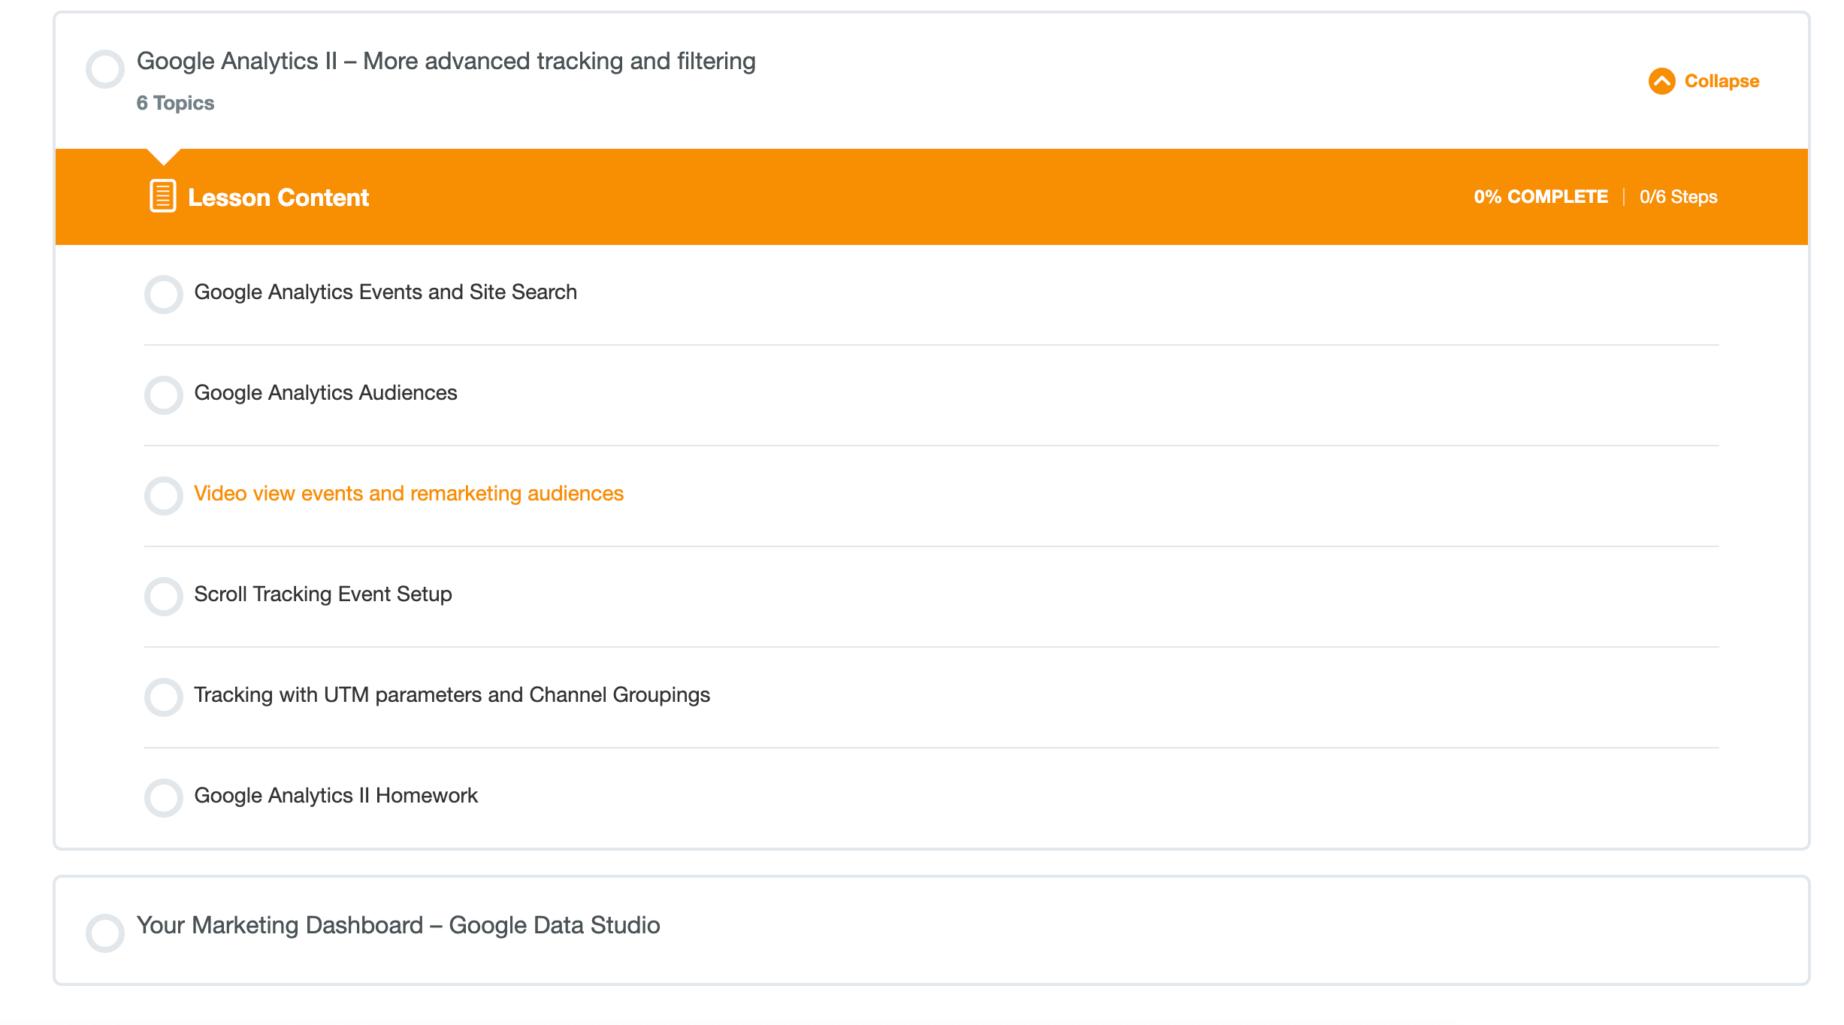Click circle beside Video view events topic

[164, 496]
